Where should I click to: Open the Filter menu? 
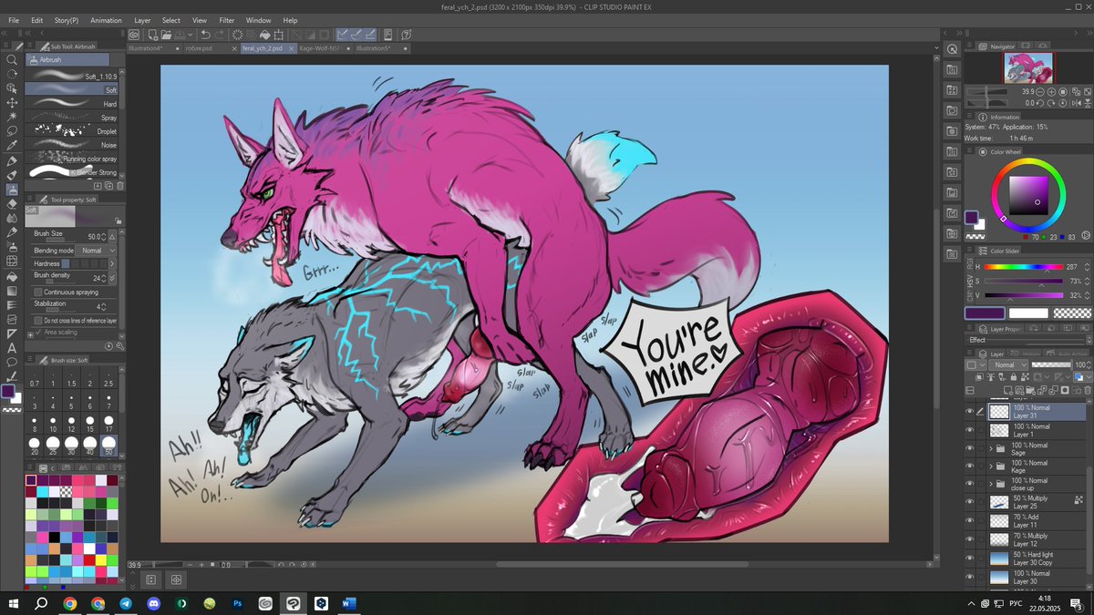click(227, 20)
